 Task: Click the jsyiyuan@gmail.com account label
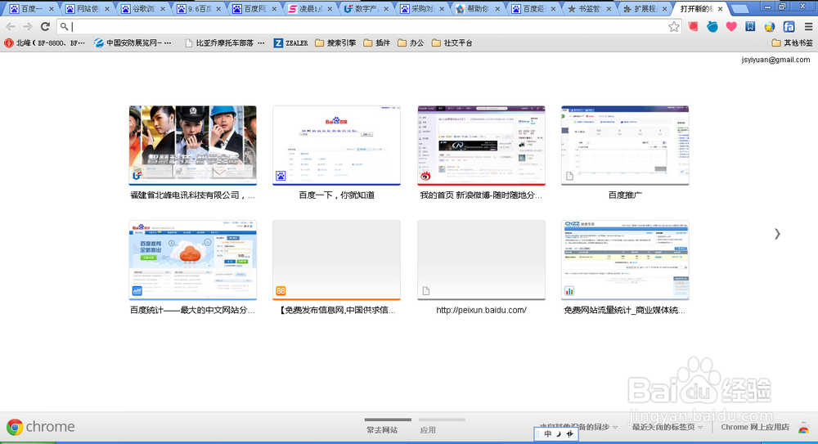(x=775, y=60)
